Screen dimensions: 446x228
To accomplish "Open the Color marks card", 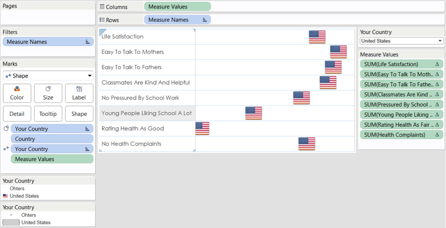I will click(17, 93).
